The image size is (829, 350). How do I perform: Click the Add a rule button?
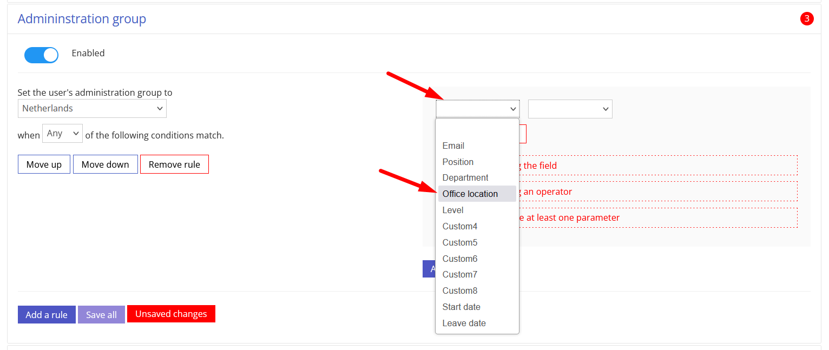[x=47, y=315]
